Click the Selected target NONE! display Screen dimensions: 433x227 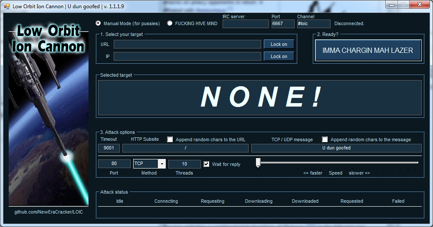(259, 97)
